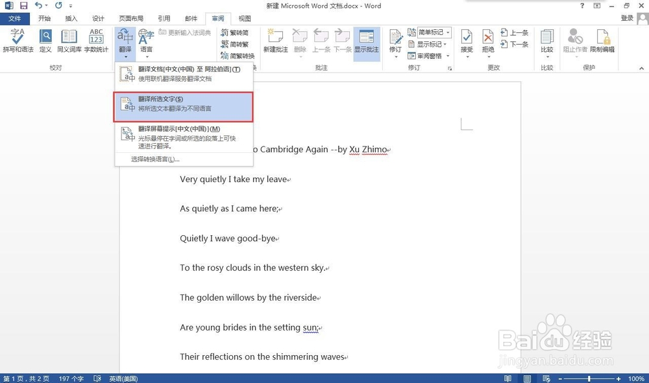This screenshot has width=649, height=383.
Task: Switch to 阅读视图 in status bar
Action: tap(507, 378)
